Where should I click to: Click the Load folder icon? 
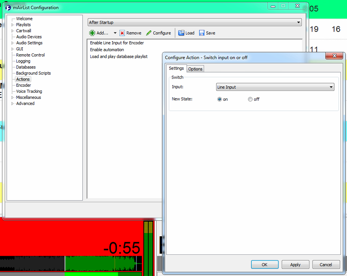click(x=181, y=33)
